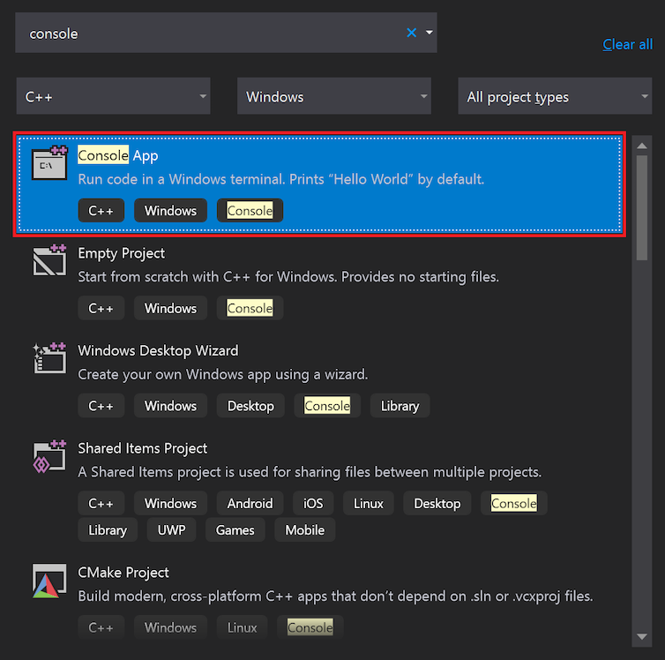
Task: Click the C++ tag under Windows Desktop Wizard
Action: [x=101, y=406]
